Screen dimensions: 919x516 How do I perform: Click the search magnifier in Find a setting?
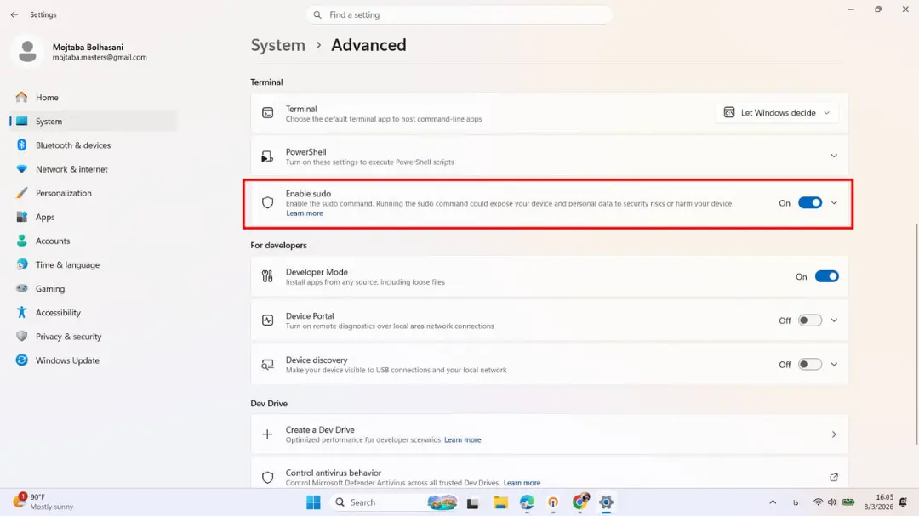pos(317,14)
